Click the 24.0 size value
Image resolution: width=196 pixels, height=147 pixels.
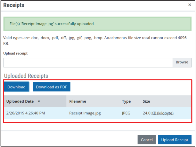[x=146, y=113]
